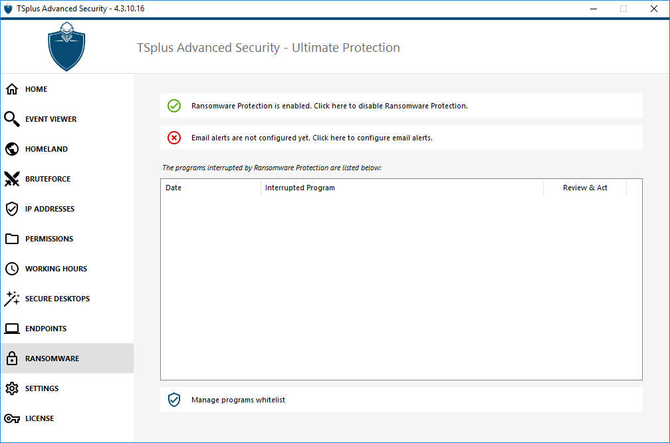
Task: Click the Review & Act column header
Action: (x=585, y=188)
